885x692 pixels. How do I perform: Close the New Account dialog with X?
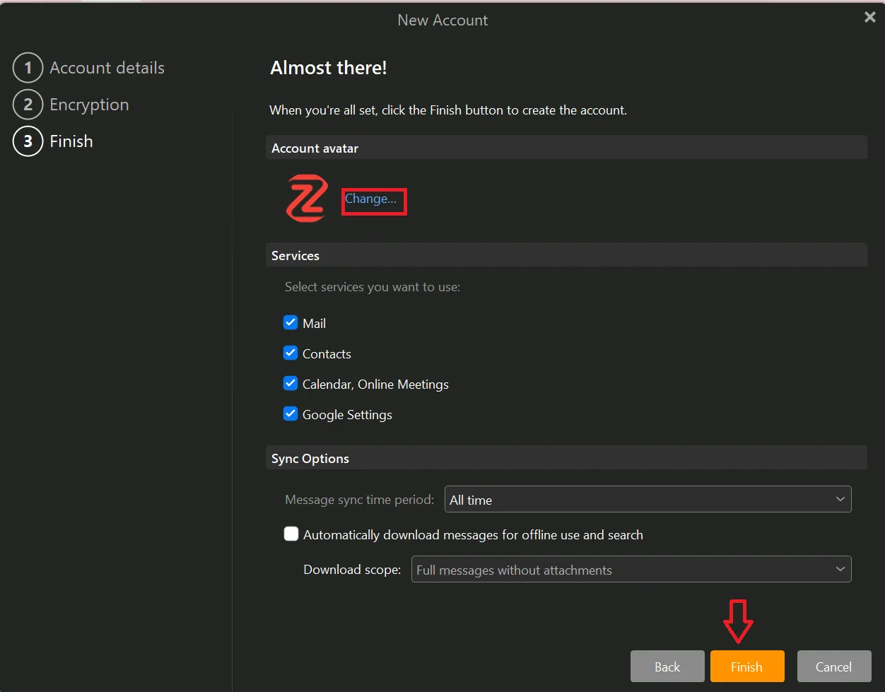click(869, 18)
